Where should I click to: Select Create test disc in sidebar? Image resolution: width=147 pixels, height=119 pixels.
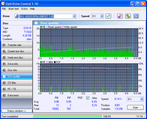(x=17, y=51)
